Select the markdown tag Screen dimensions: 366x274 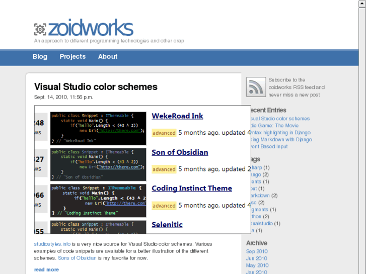(x=260, y=196)
